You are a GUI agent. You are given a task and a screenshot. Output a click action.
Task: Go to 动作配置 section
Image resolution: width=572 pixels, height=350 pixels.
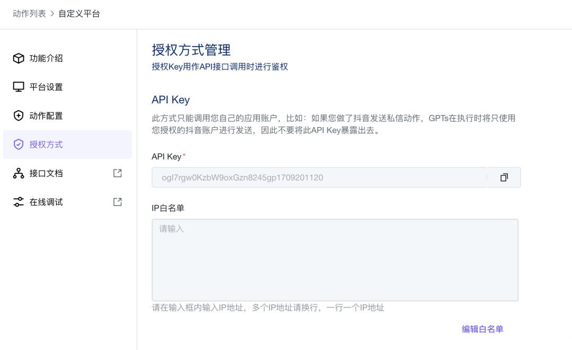46,115
